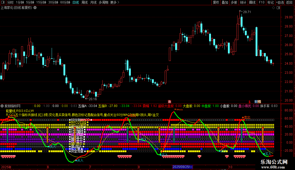295x170 pixels.
Task: Expand the 更多 periods menu
Action: [115, 2]
